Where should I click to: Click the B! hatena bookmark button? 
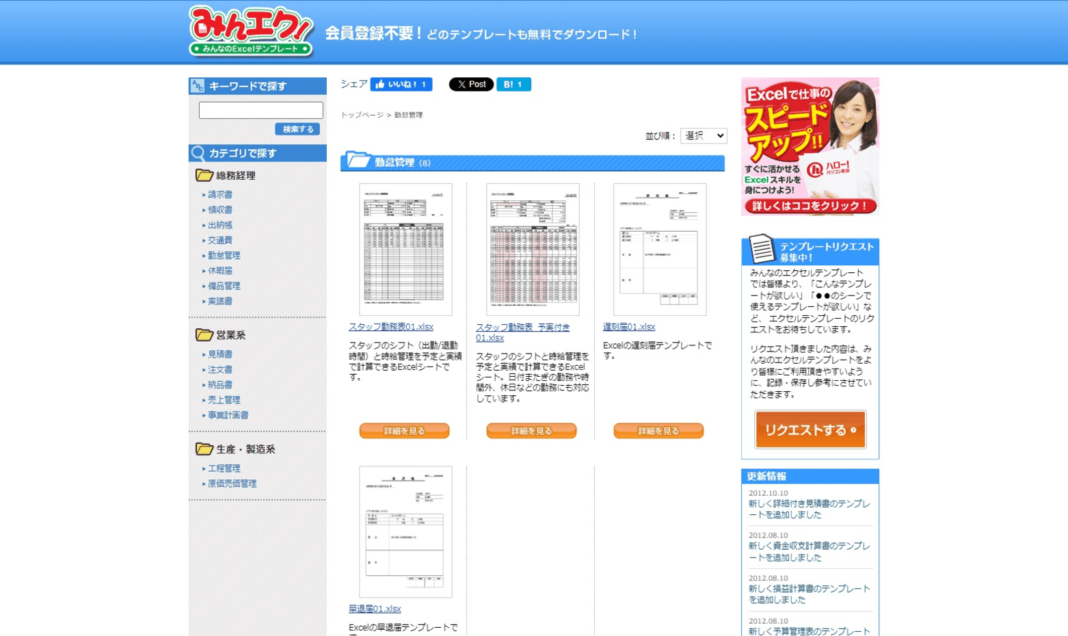(x=513, y=84)
